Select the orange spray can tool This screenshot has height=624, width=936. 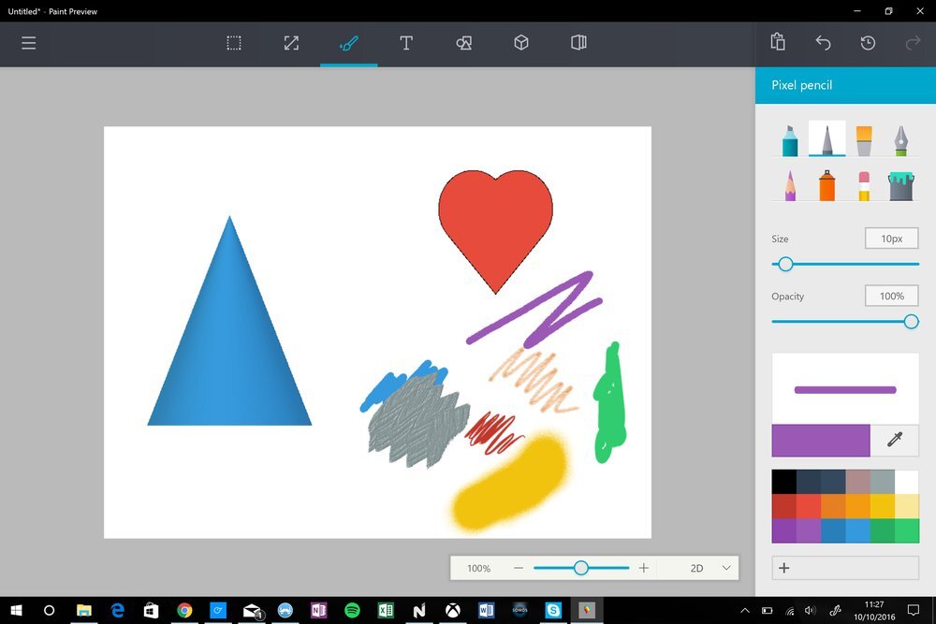[826, 185]
